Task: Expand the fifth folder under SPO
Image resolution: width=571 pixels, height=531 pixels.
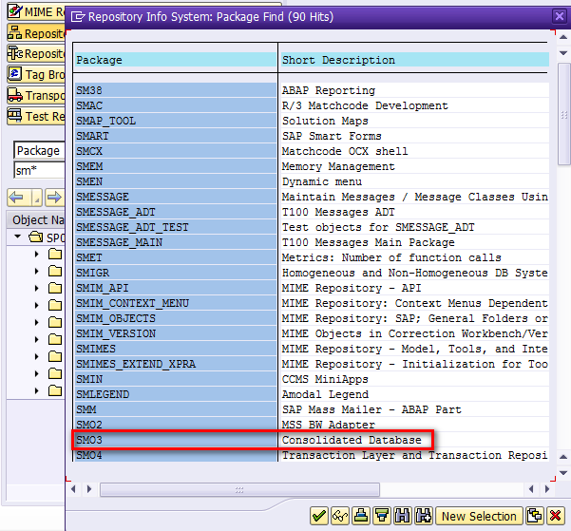Action: coord(36,322)
